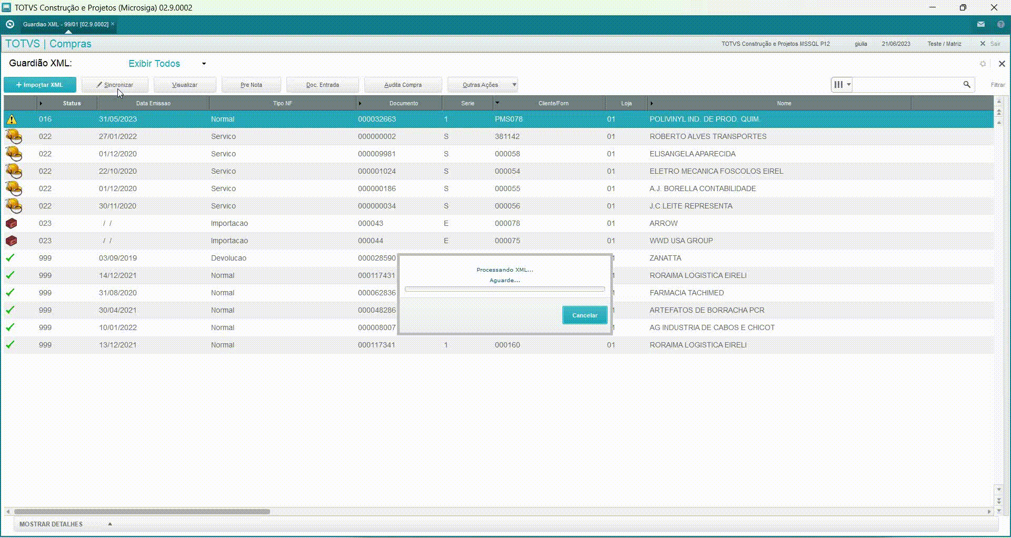Click the Status column sort arrow
Image resolution: width=1011 pixels, height=538 pixels.
coord(41,103)
